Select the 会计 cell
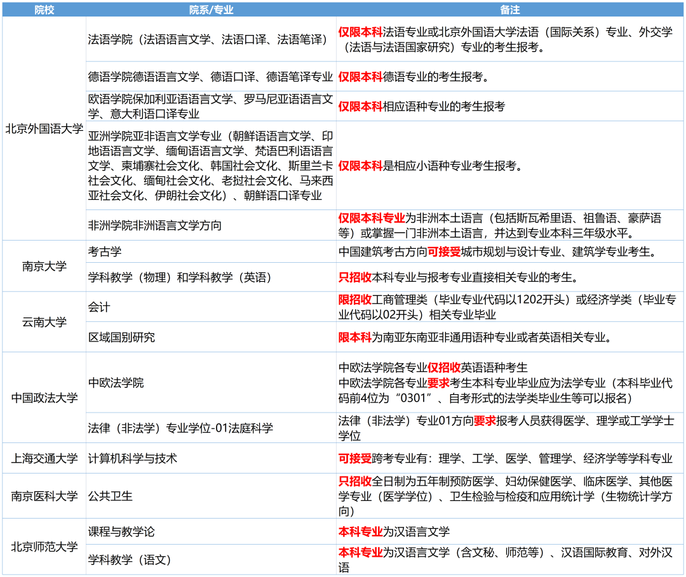The width and height of the screenshot is (686, 577). click(211, 307)
